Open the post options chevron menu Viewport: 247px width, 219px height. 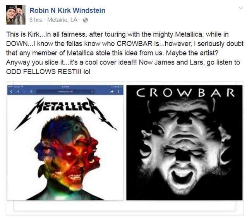[241, 8]
